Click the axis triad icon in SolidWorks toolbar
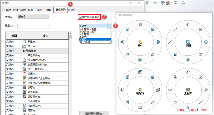Viewport: 214px width, 115px height. click(183, 3)
